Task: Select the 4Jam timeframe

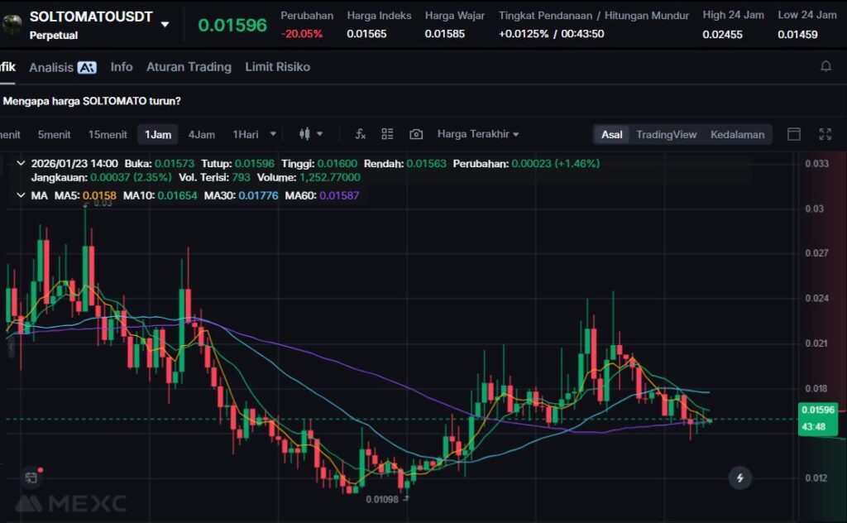Action: pyautogui.click(x=201, y=134)
